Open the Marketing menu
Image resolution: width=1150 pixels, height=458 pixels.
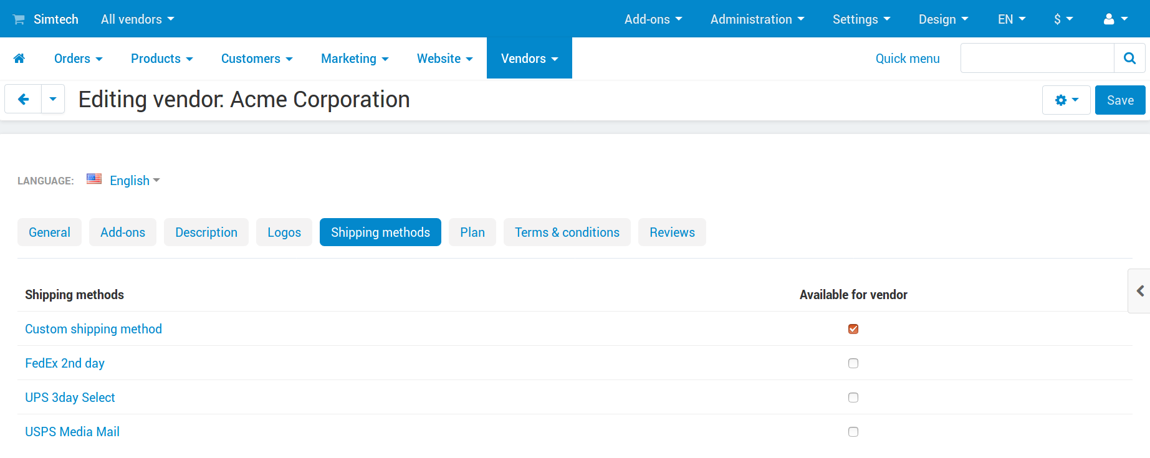pos(355,59)
